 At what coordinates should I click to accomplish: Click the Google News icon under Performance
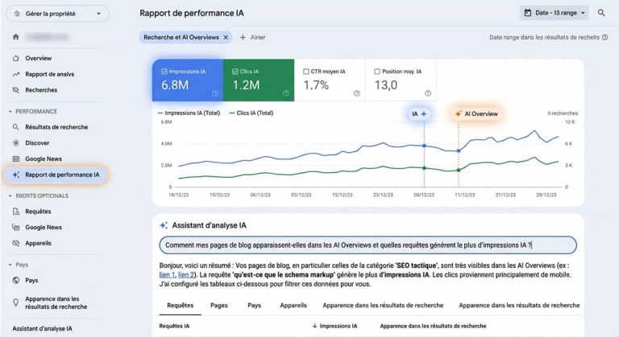tap(16, 158)
